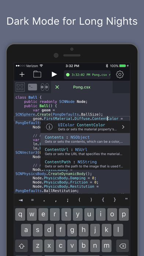The height and width of the screenshot is (256, 144).
Task: Tap the j key
Action: coord(95,230)
